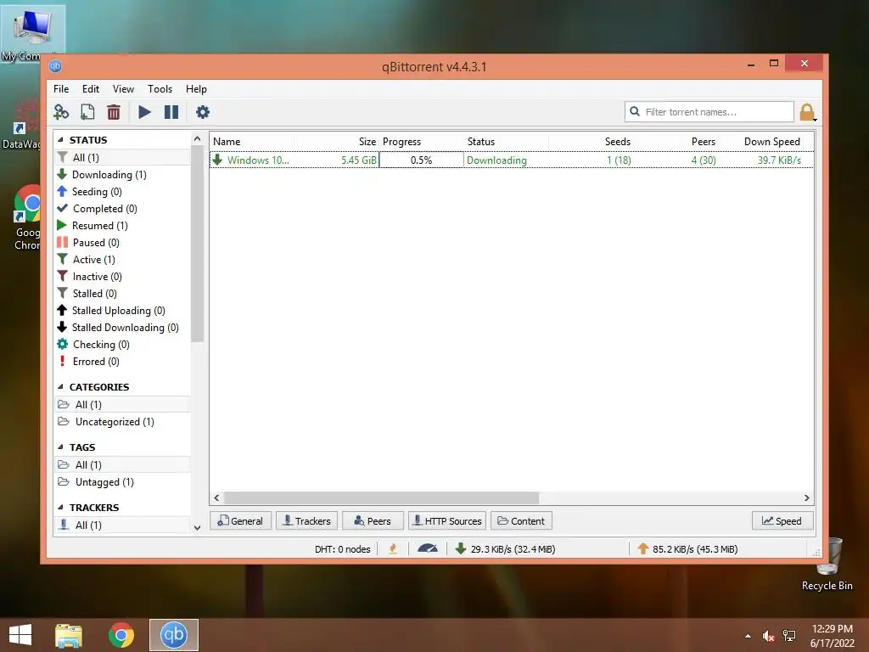The image size is (869, 652).
Task: Filter by Stalled Uploading (0)
Action: point(122,311)
